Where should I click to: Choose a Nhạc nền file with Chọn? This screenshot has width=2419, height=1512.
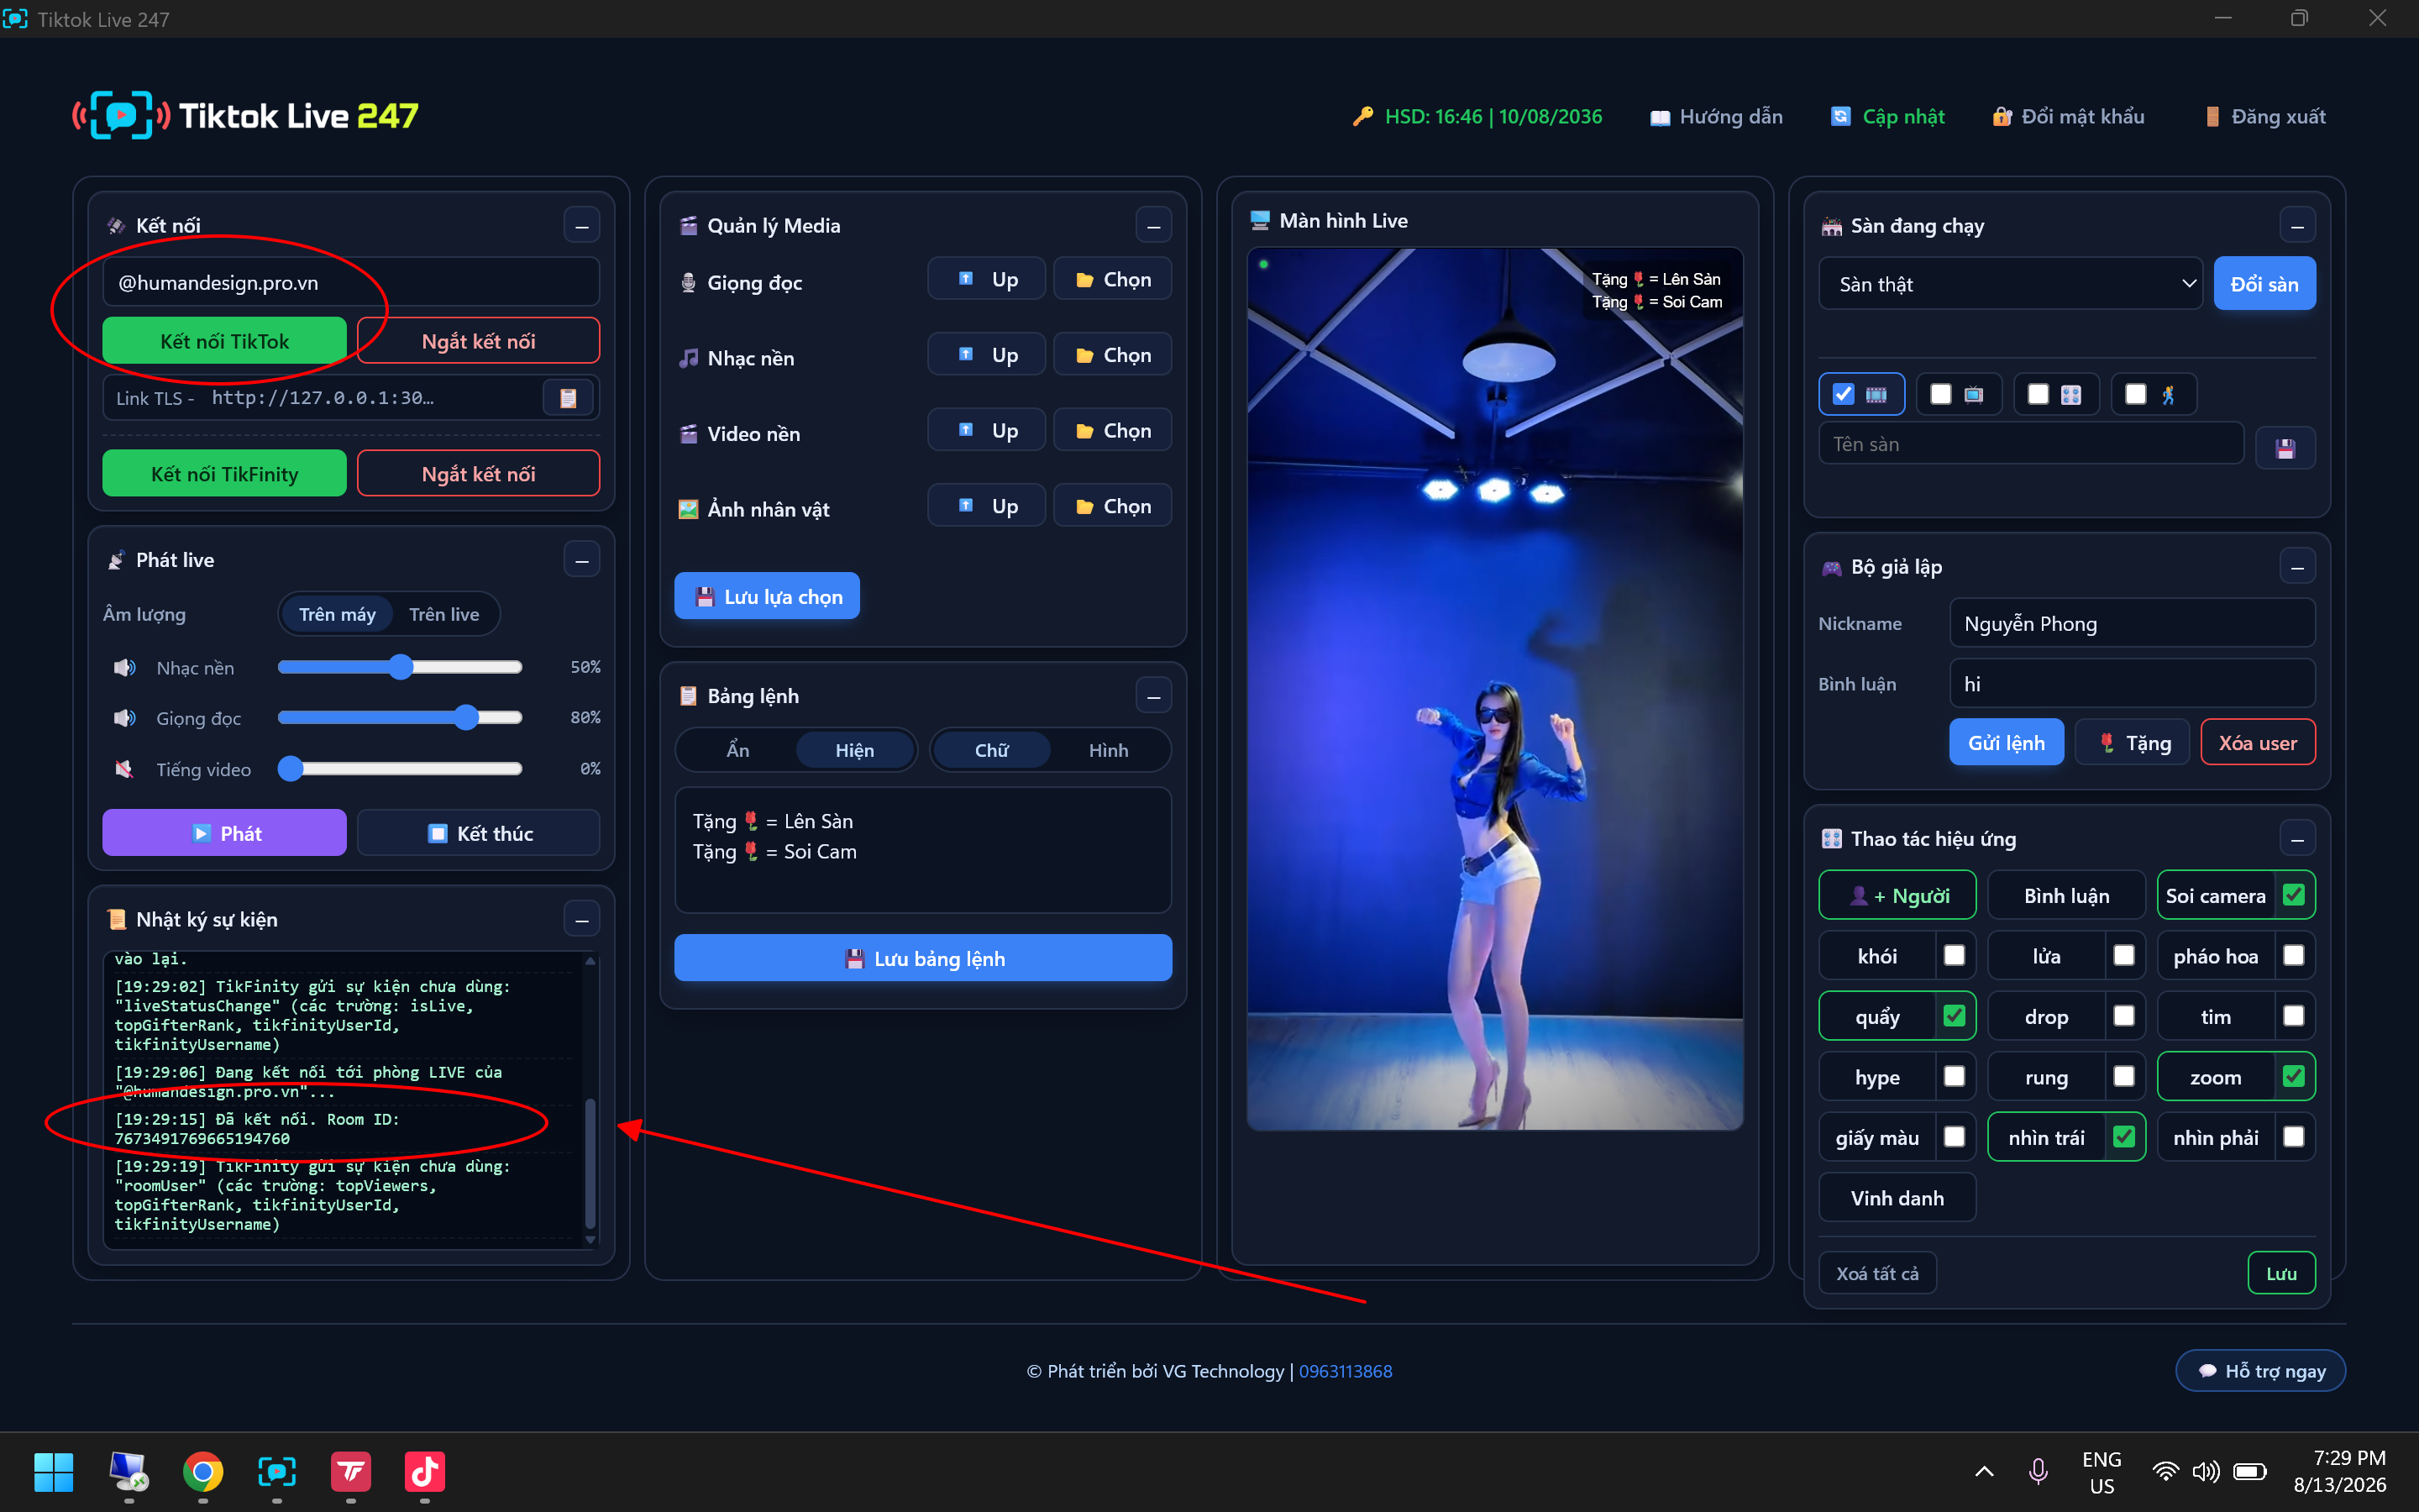point(1113,355)
